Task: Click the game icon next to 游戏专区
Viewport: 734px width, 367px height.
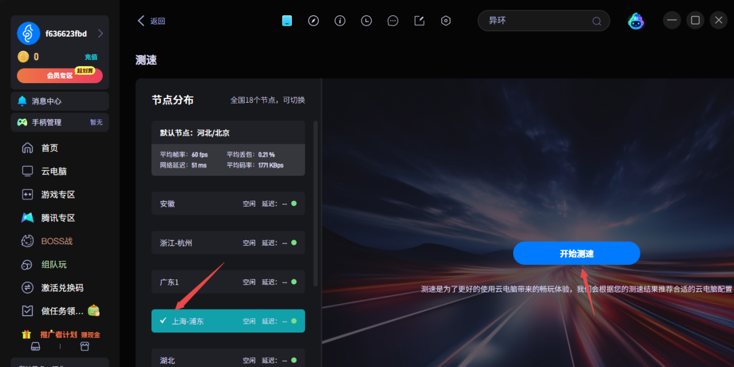Action: (x=28, y=195)
